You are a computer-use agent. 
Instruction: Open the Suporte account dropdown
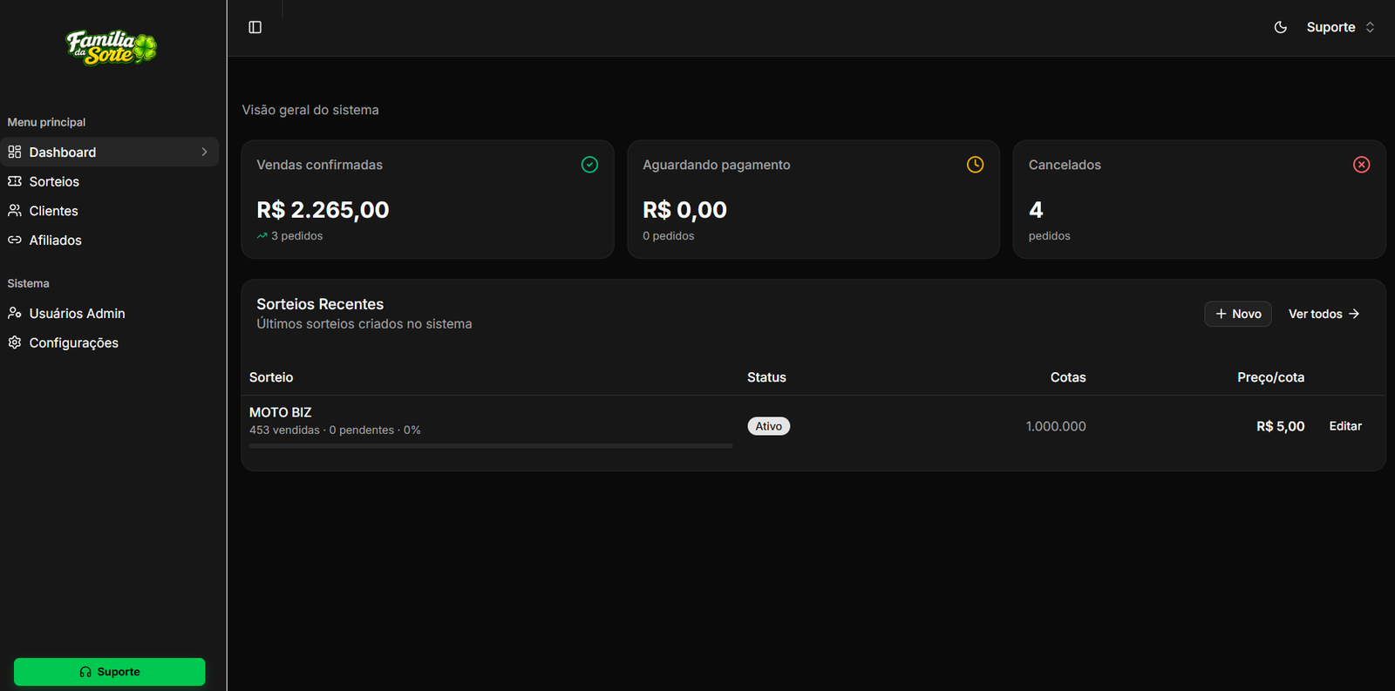[x=1341, y=27]
